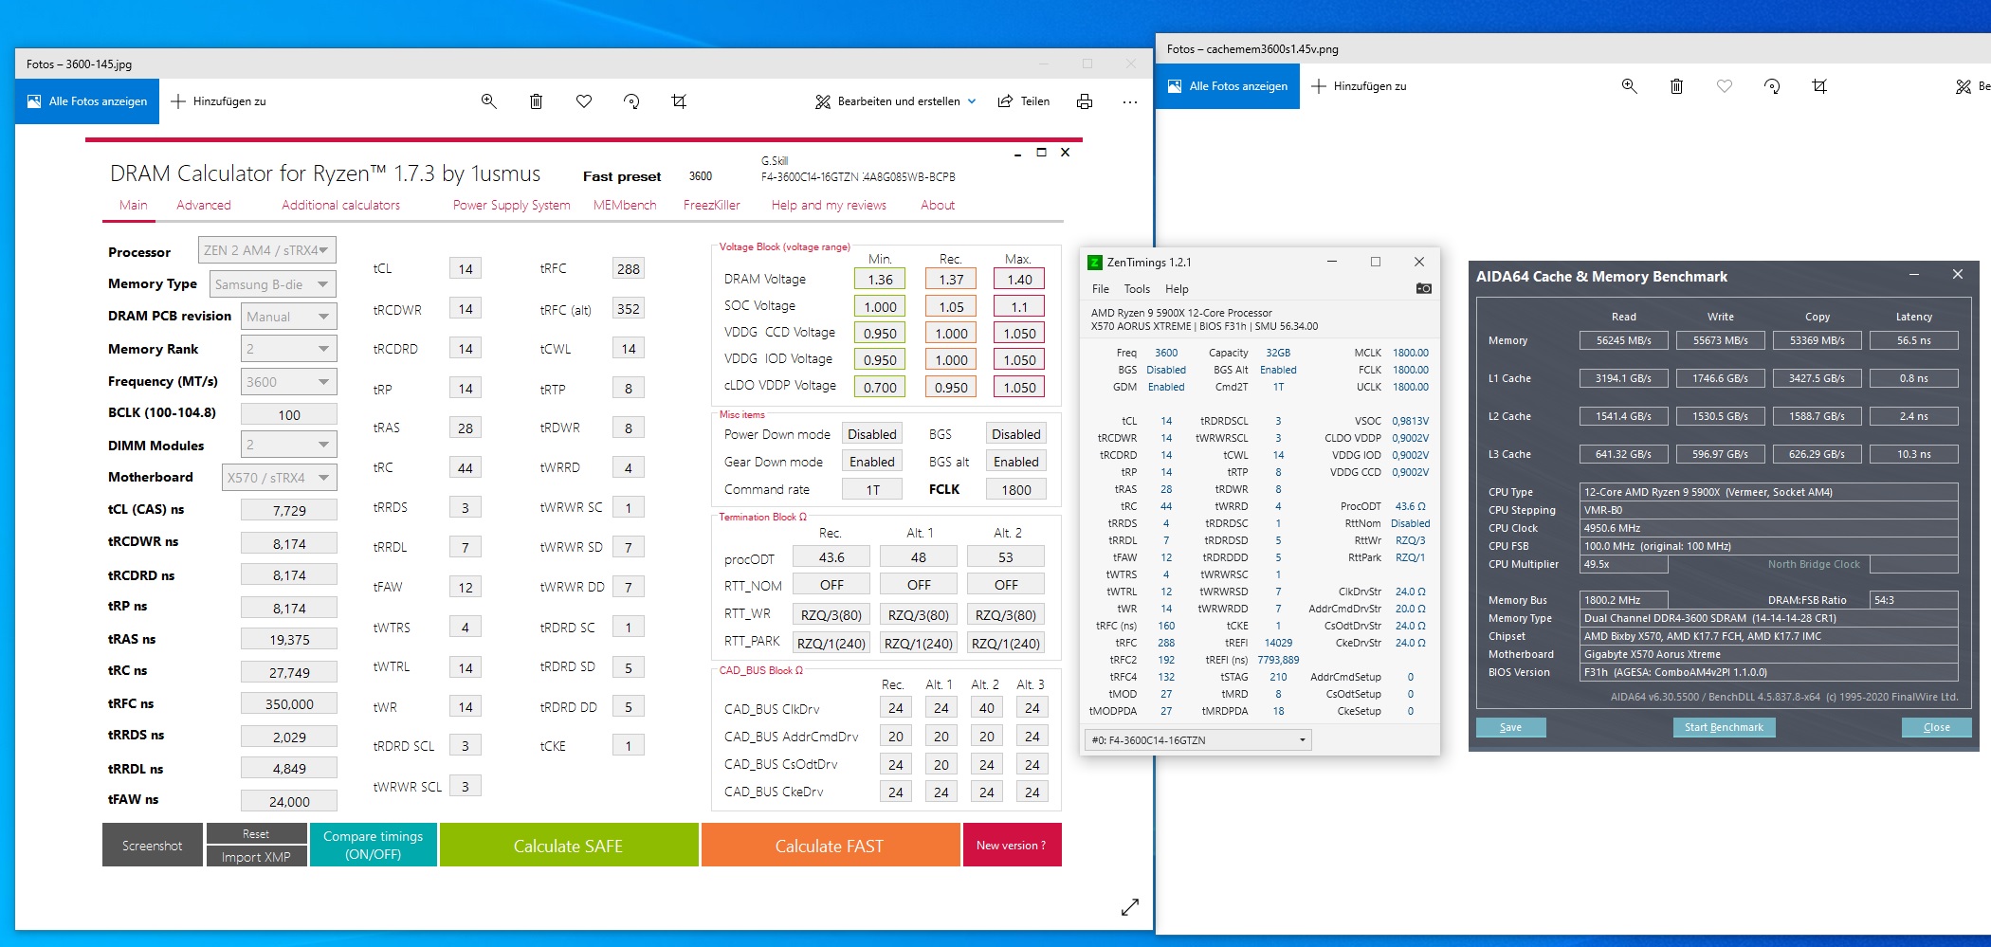Image resolution: width=1991 pixels, height=947 pixels.
Task: Click the green ZenTimings title bar logo
Action: (x=1095, y=263)
